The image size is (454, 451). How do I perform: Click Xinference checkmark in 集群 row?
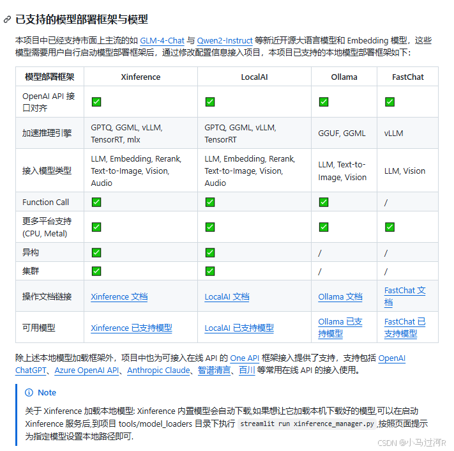coord(96,271)
